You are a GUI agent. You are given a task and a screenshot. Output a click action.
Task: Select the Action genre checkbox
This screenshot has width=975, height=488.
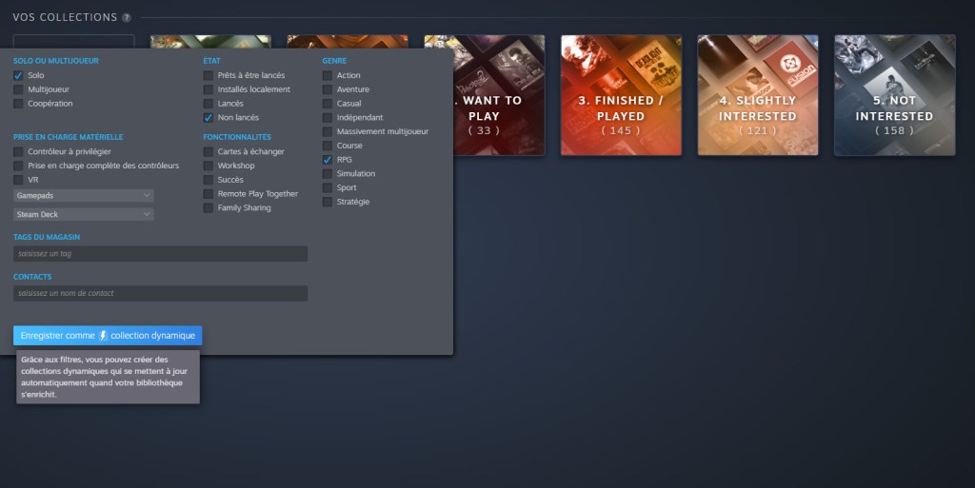point(328,75)
